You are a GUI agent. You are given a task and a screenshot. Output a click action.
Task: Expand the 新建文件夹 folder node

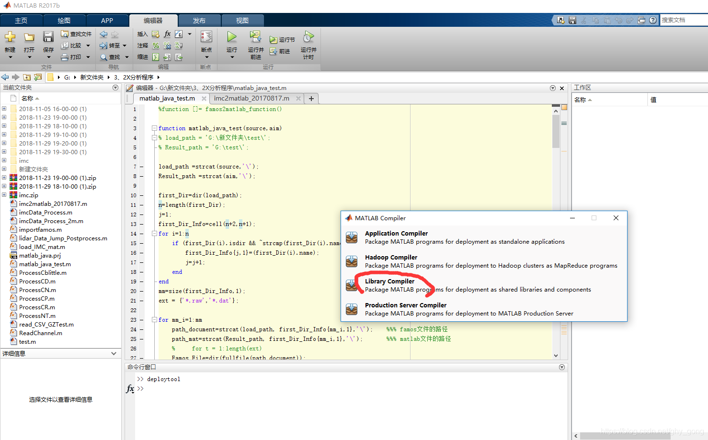(4, 169)
